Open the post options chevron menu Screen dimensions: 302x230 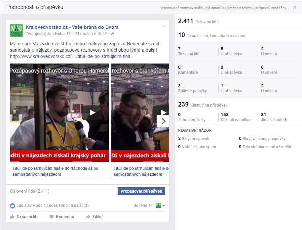tap(163, 26)
